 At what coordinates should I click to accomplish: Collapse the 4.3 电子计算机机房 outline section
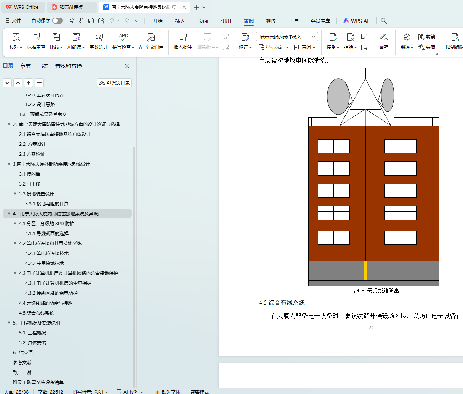(x=15, y=273)
